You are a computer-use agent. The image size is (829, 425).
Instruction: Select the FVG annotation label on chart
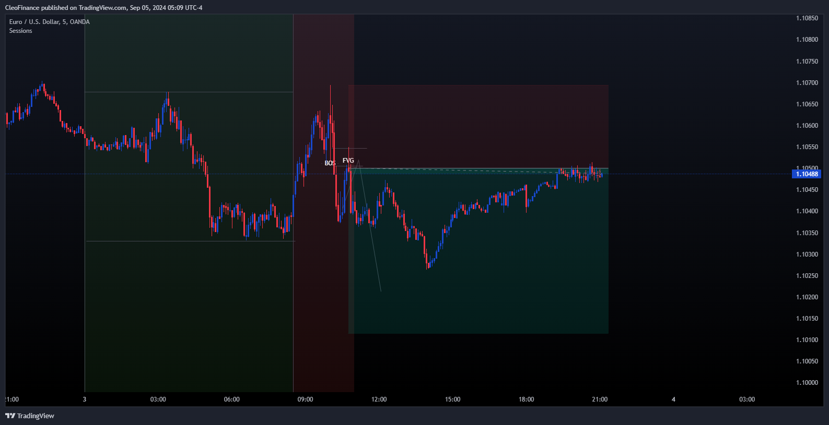[348, 160]
